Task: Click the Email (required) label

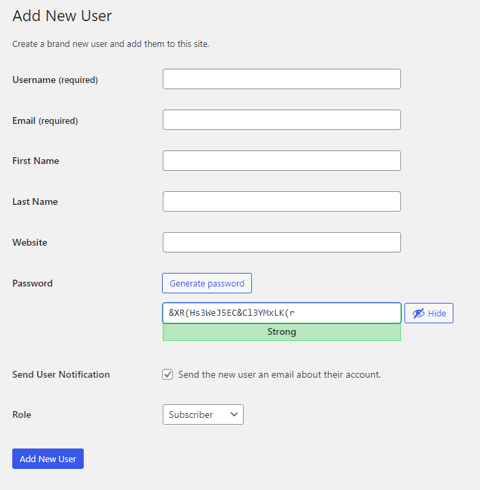Action: pos(45,120)
